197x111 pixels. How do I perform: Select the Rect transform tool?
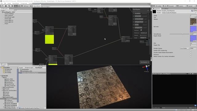[16, 6]
